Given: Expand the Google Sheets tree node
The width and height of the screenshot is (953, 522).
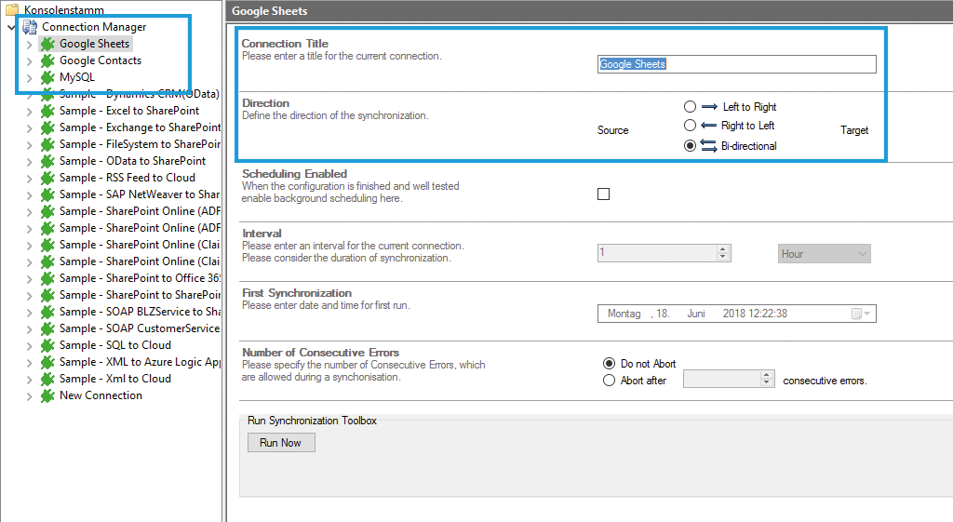Looking at the screenshot, I should [x=29, y=44].
